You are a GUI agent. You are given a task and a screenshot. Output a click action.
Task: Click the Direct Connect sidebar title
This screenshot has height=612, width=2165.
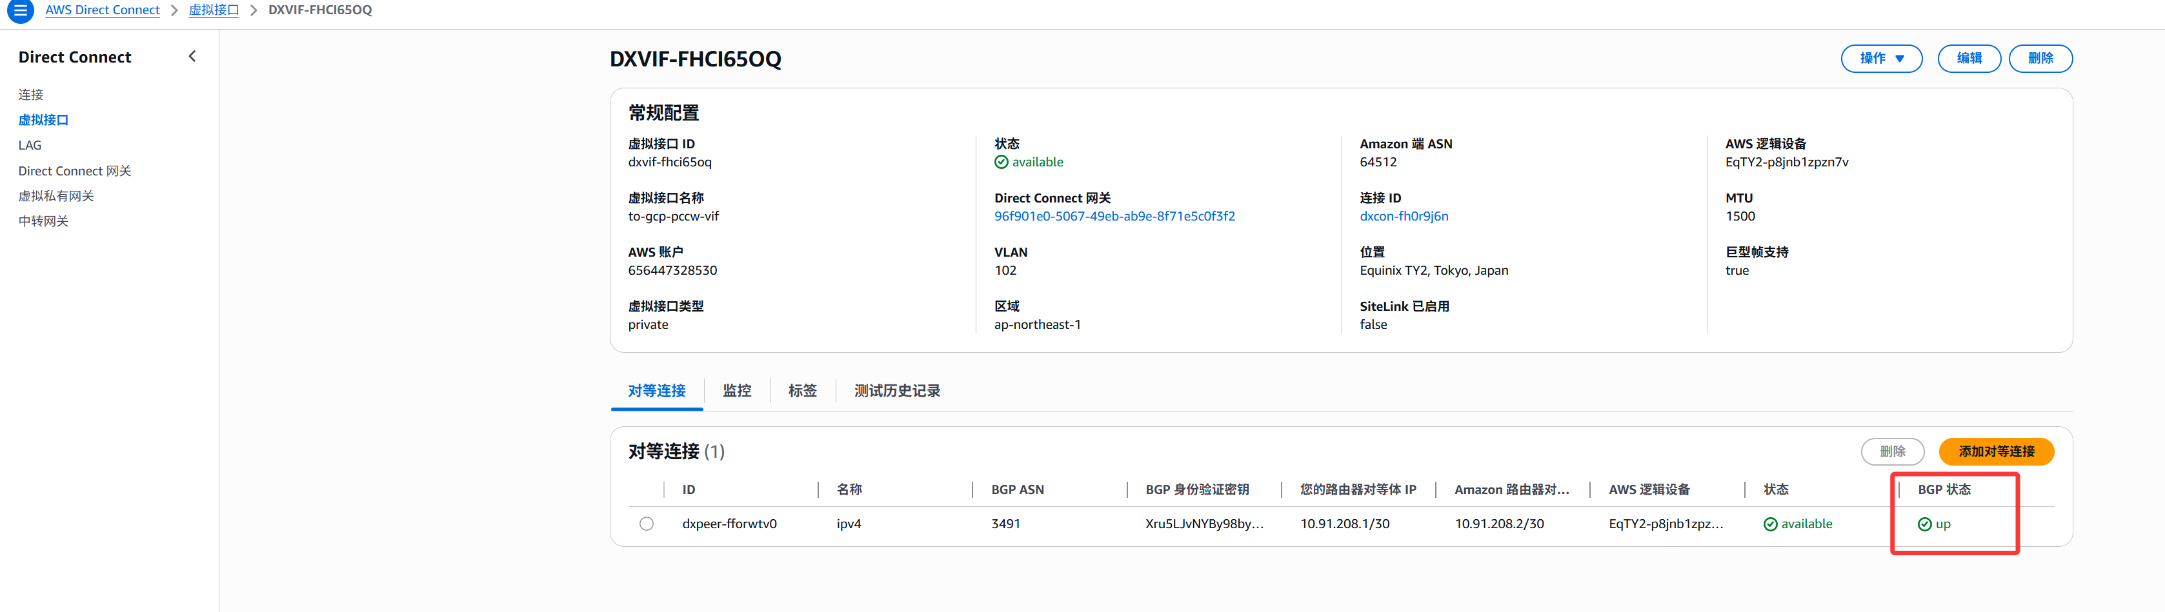[75, 57]
